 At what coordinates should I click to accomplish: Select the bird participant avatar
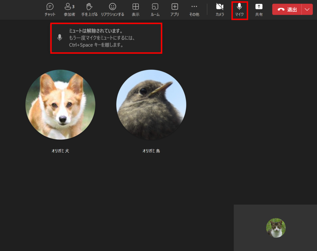coord(151,105)
